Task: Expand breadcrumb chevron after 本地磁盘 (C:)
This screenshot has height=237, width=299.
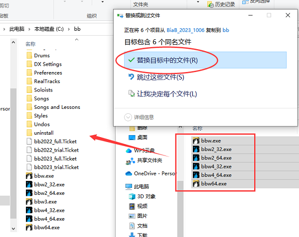Action: tap(69, 29)
